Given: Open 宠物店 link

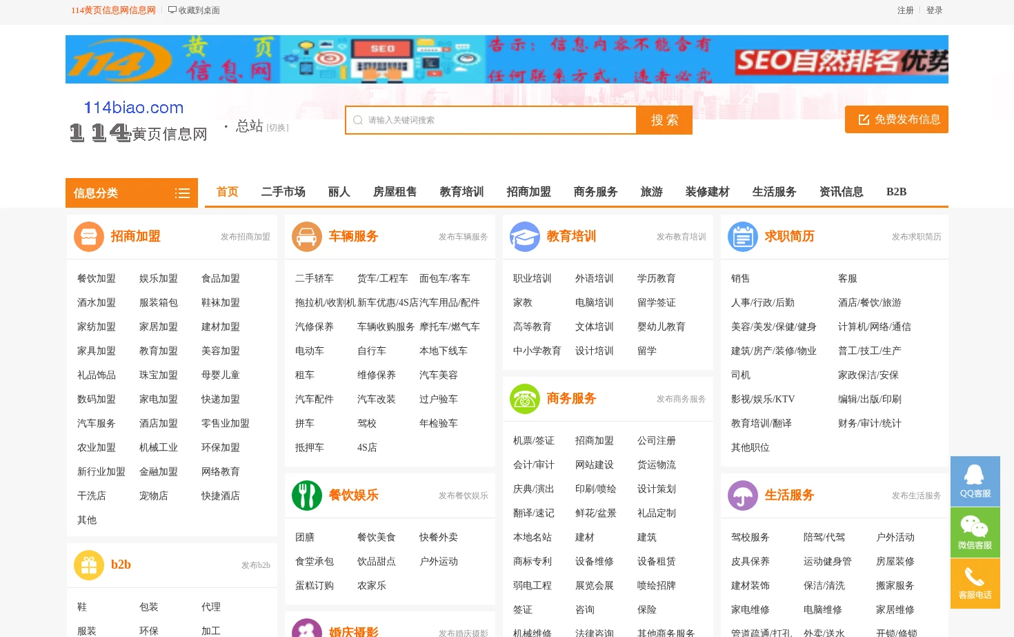Looking at the screenshot, I should pos(154,496).
